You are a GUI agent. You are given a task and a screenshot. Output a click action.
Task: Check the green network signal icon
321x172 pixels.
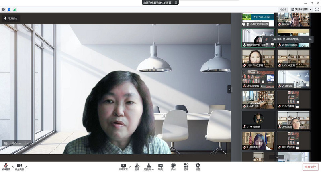[15, 9]
